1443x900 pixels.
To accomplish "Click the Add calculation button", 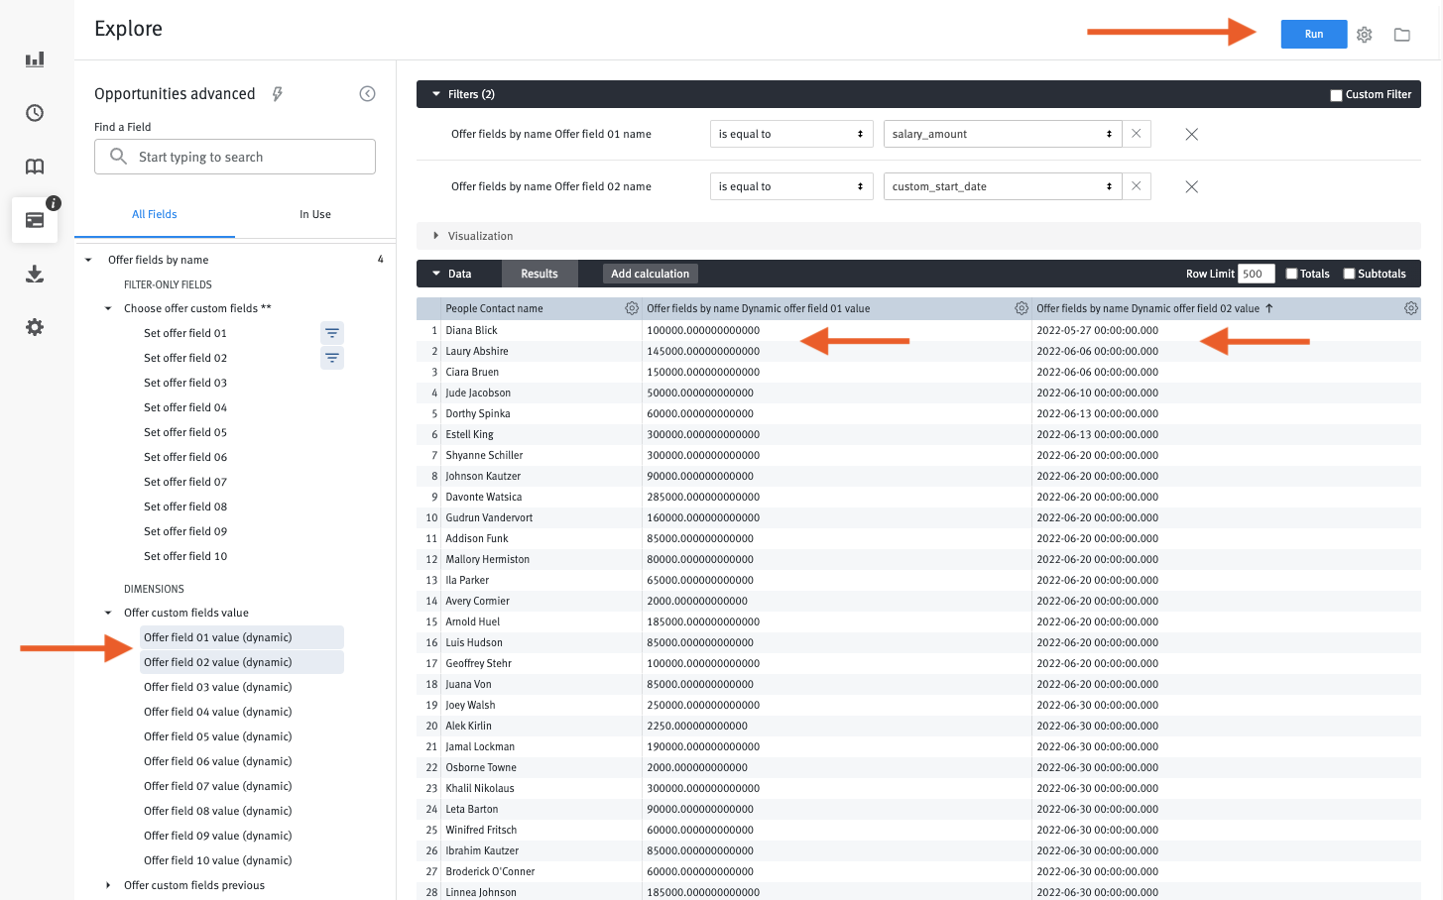I will point(650,273).
